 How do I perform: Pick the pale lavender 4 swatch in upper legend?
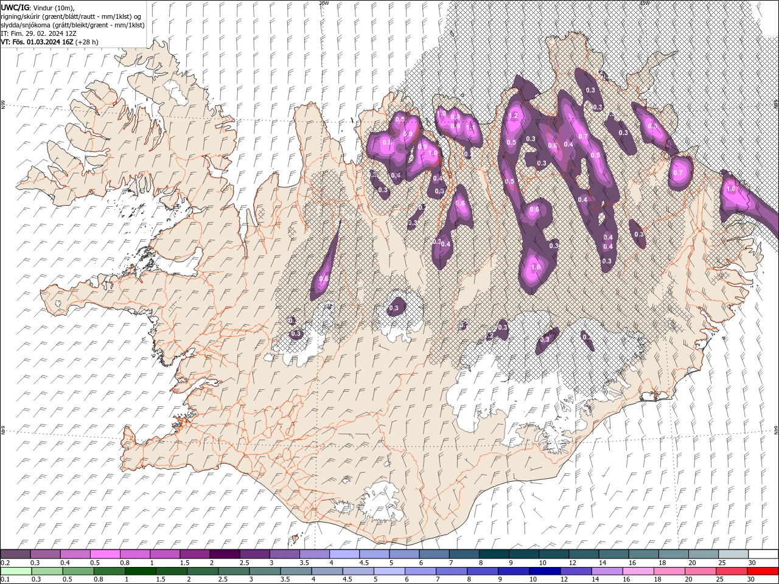[x=344, y=554]
